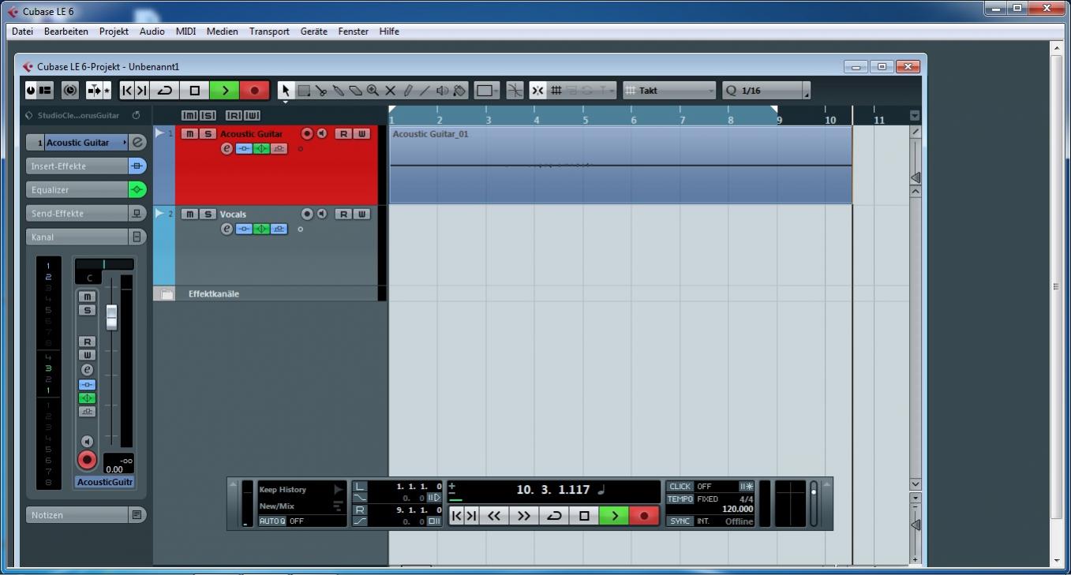
Task: Select the Mute X tool
Action: tap(390, 91)
